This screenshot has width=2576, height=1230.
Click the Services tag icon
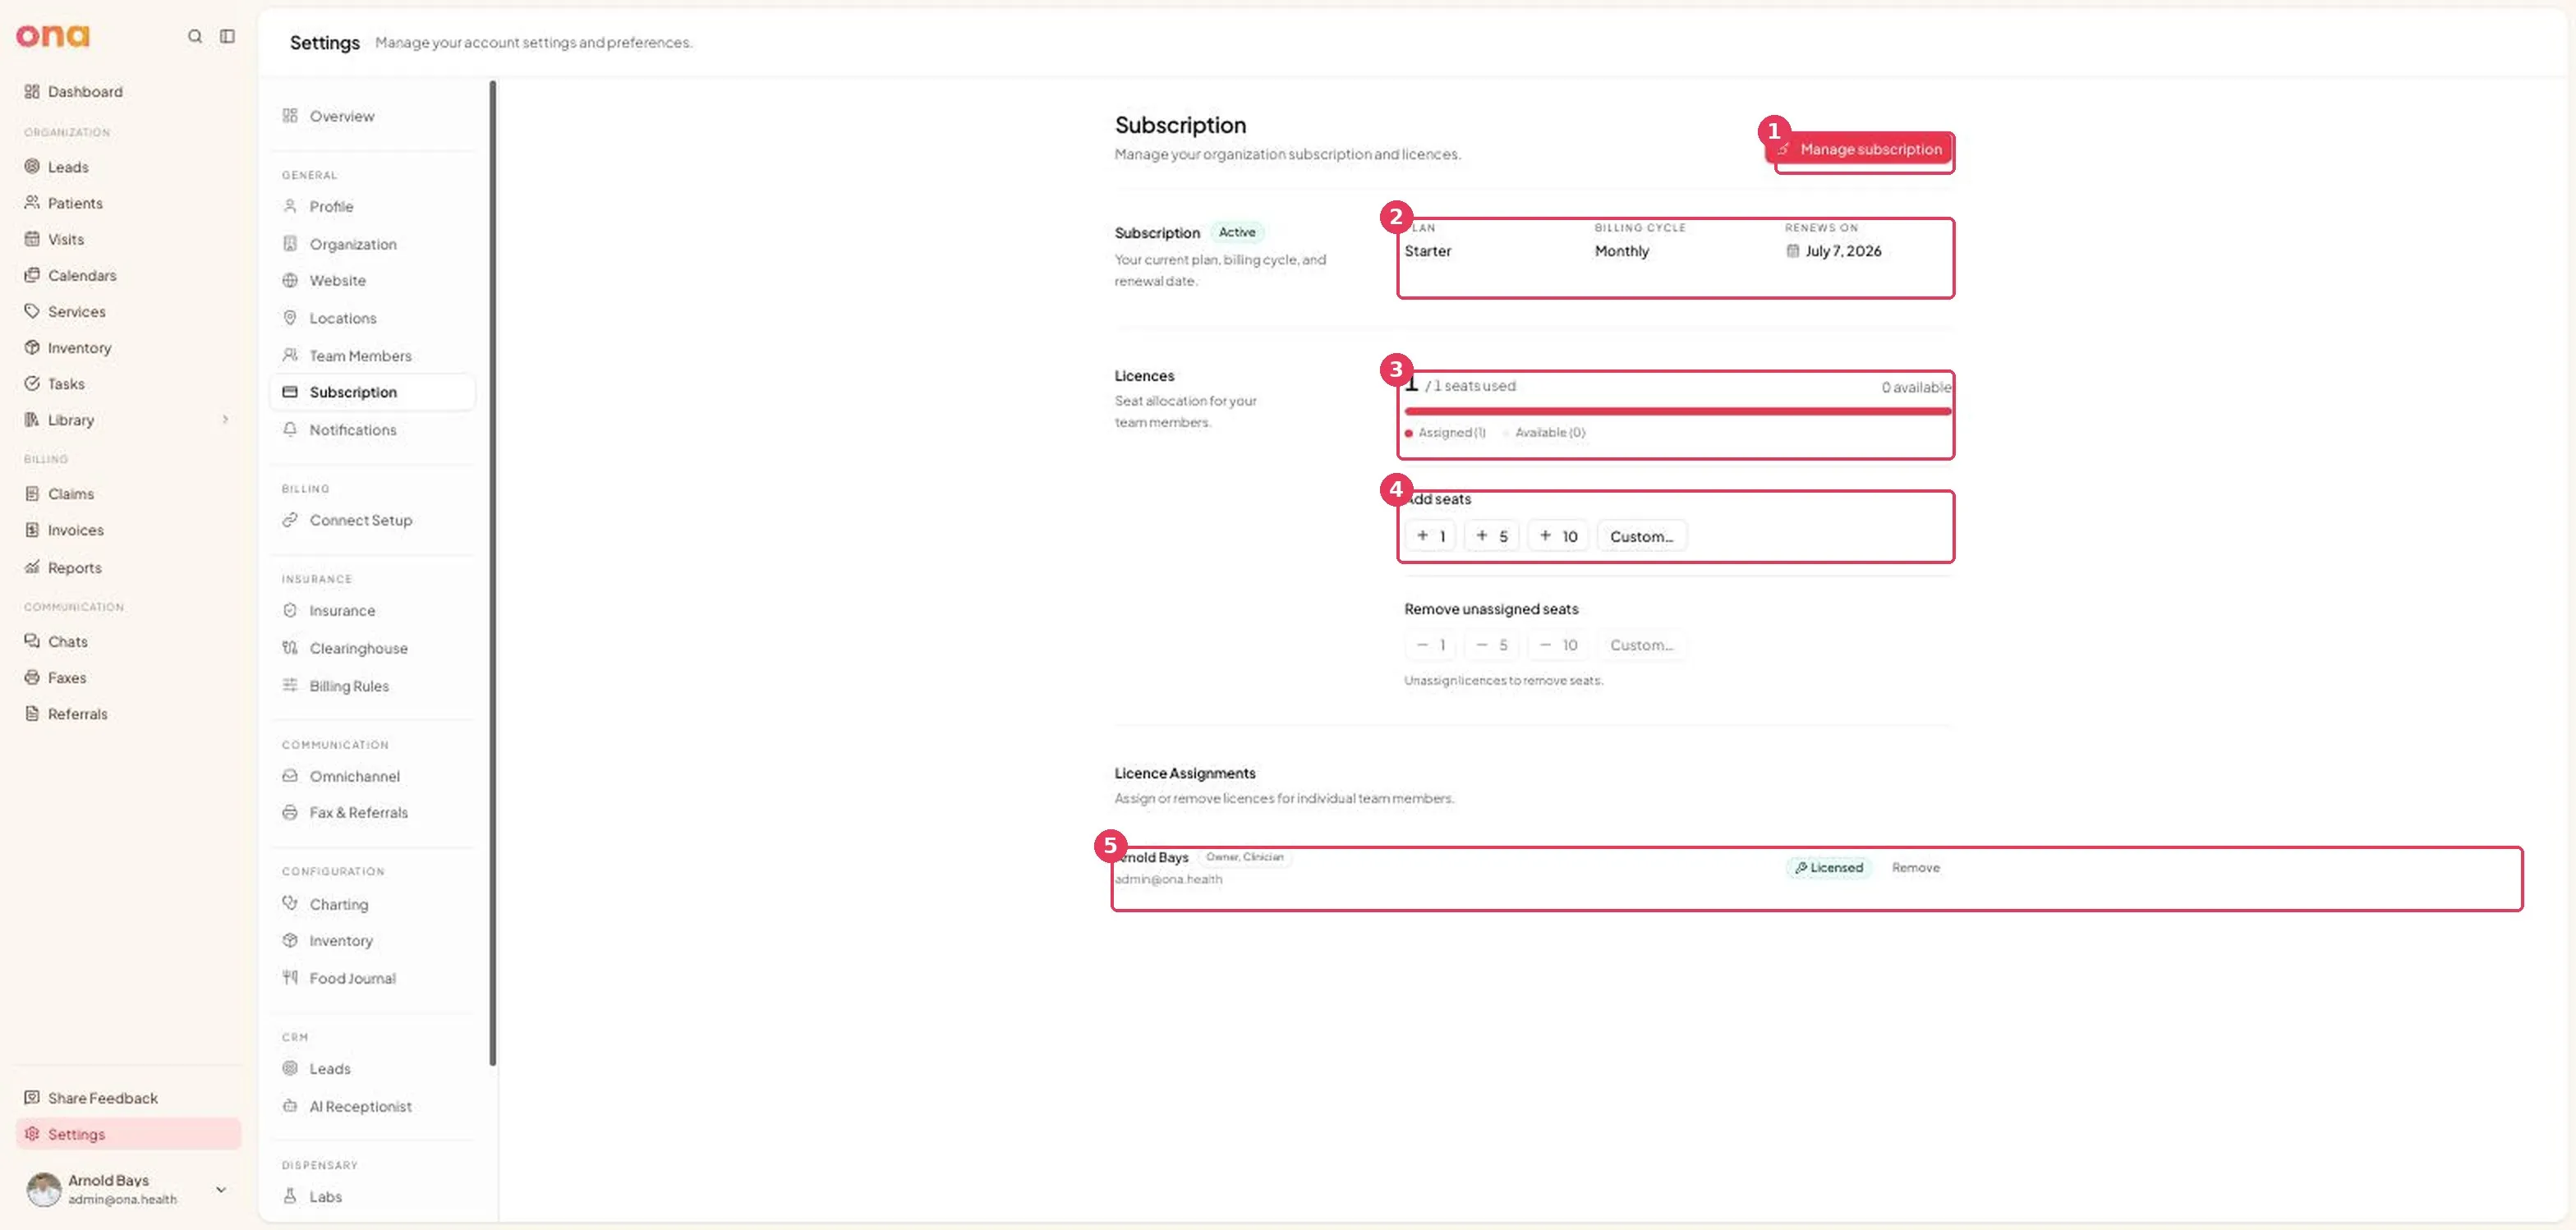tap(32, 310)
